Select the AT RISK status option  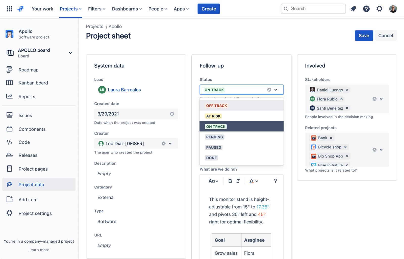[213, 116]
